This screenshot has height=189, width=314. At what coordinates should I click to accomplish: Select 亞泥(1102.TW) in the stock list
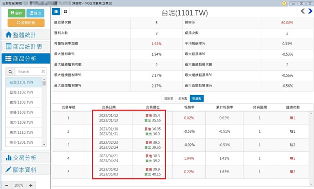tap(22, 92)
